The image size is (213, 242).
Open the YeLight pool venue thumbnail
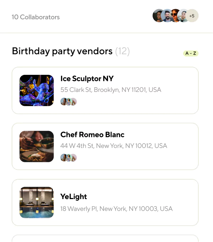point(37,203)
